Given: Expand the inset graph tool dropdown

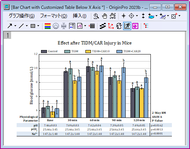Looking at the screenshot, I should (x=179, y=16).
